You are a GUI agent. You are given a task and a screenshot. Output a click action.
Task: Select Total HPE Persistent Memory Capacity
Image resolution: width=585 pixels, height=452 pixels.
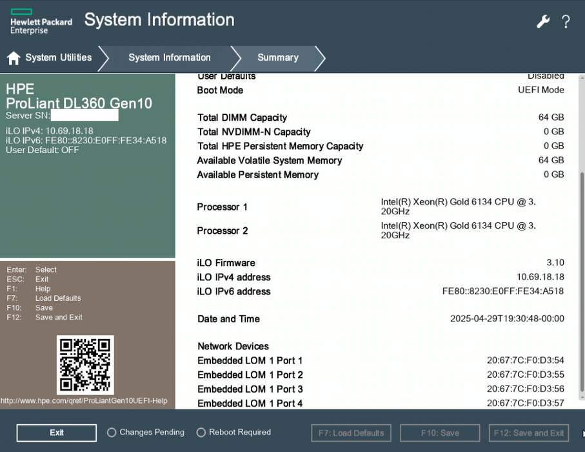point(280,146)
